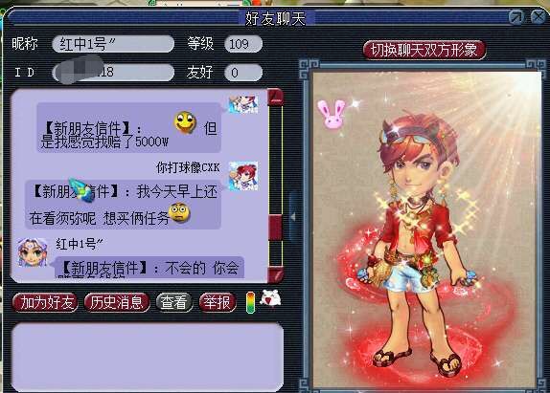Click the empty message input box
Image resolution: width=550 pixels, height=393 pixels.
148,357
